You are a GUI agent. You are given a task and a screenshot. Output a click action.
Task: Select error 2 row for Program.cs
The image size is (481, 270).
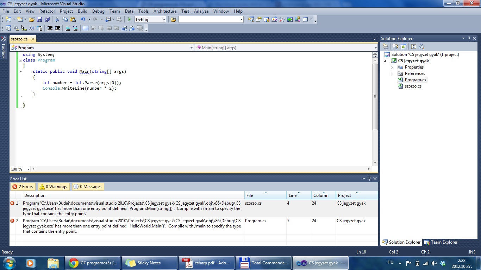(x=194, y=226)
